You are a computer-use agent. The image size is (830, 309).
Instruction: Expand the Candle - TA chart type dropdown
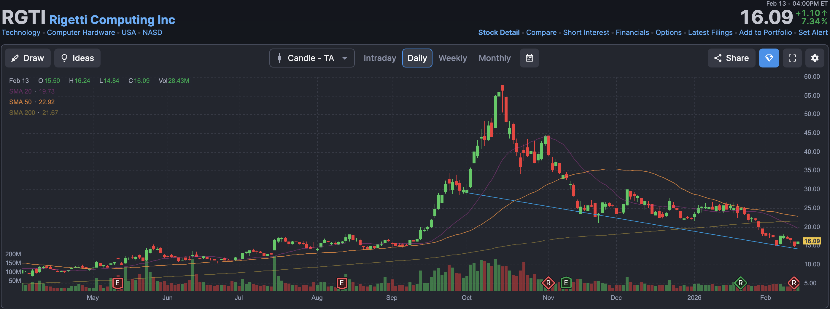(312, 58)
